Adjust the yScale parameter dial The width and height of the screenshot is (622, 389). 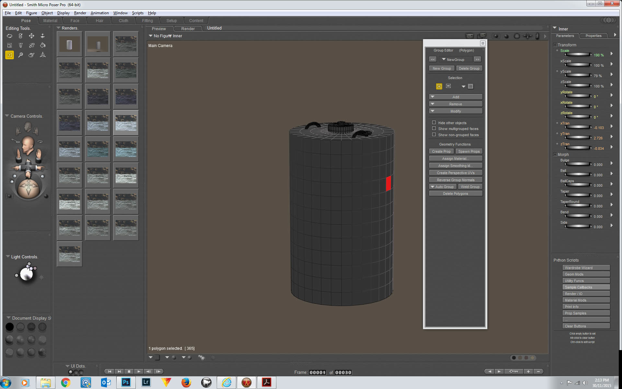pyautogui.click(x=578, y=75)
